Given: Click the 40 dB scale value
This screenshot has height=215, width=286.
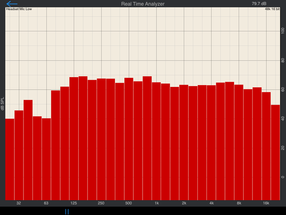Looking at the screenshot, I should [283, 118].
